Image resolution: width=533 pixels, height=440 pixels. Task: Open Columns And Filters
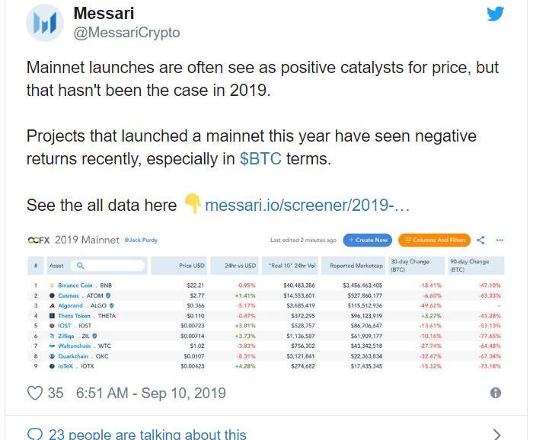tap(434, 240)
